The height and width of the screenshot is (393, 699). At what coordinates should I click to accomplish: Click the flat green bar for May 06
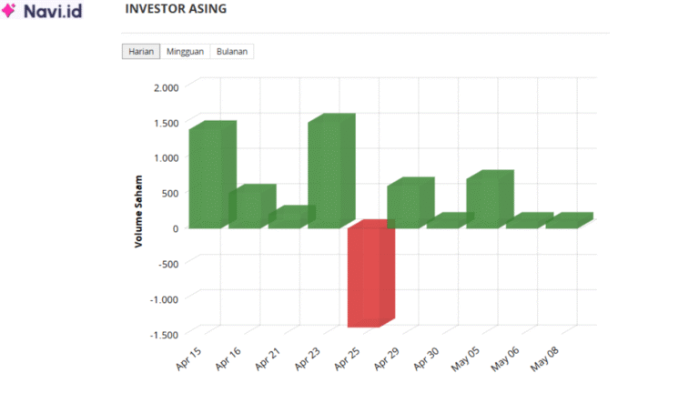click(x=525, y=221)
